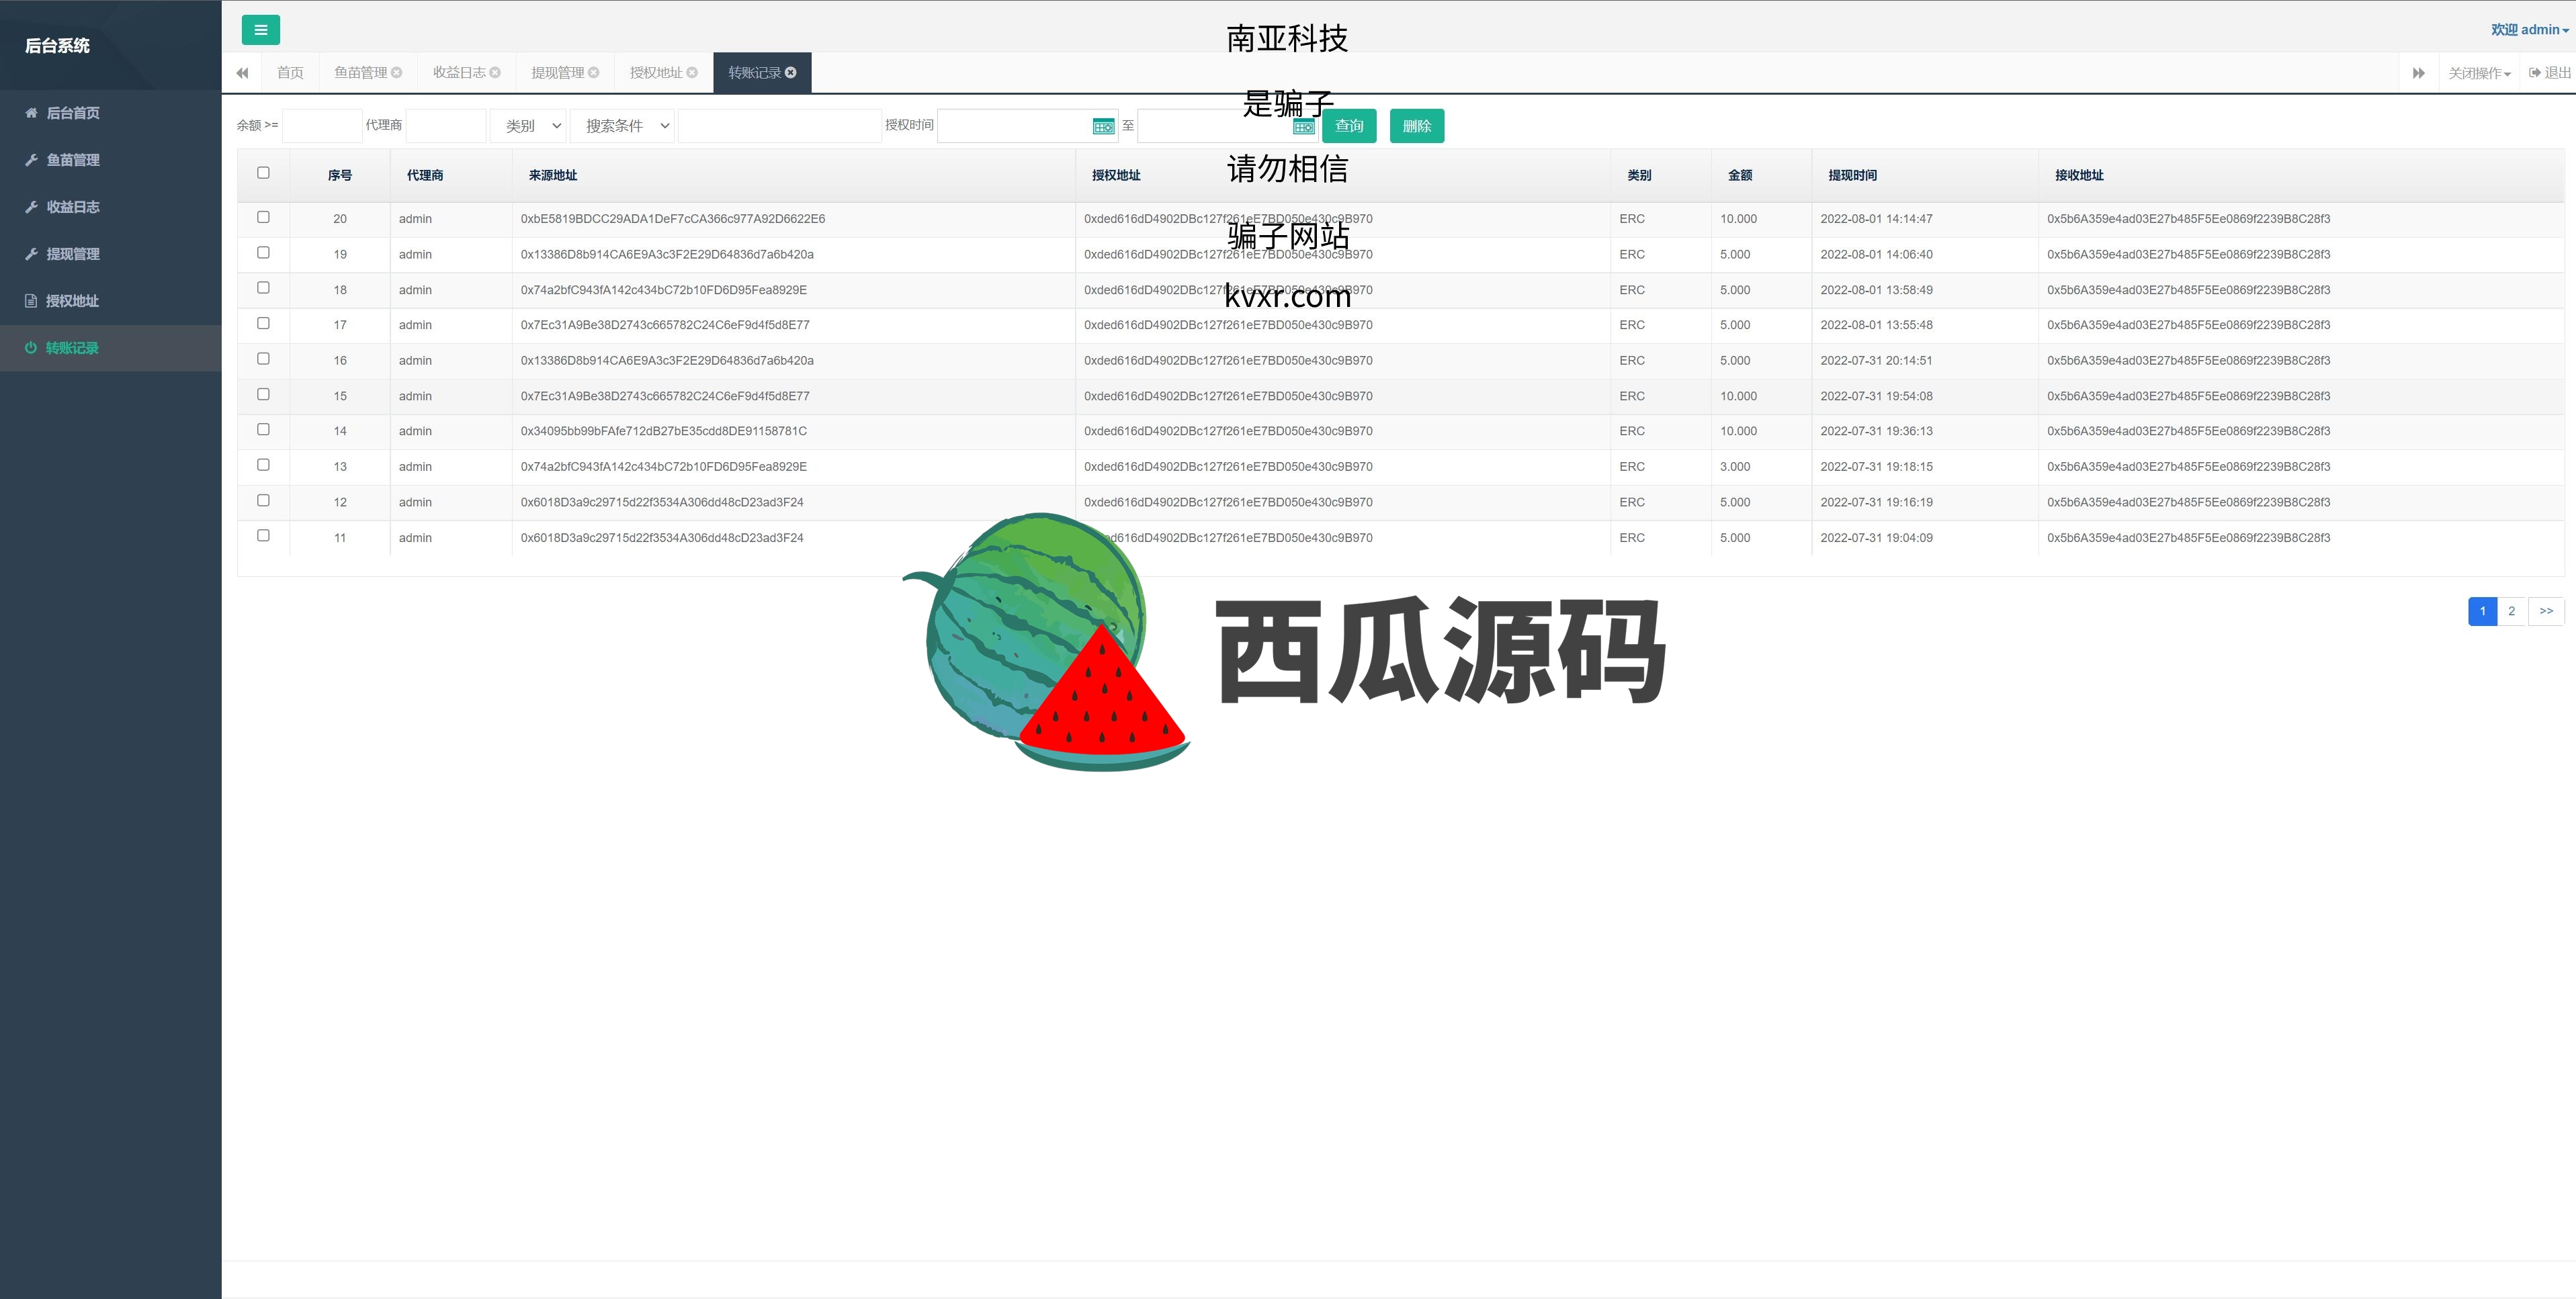Screen dimensions: 2576x1299
Task: Open the start date calendar picker icon
Action: pyautogui.click(x=1103, y=126)
